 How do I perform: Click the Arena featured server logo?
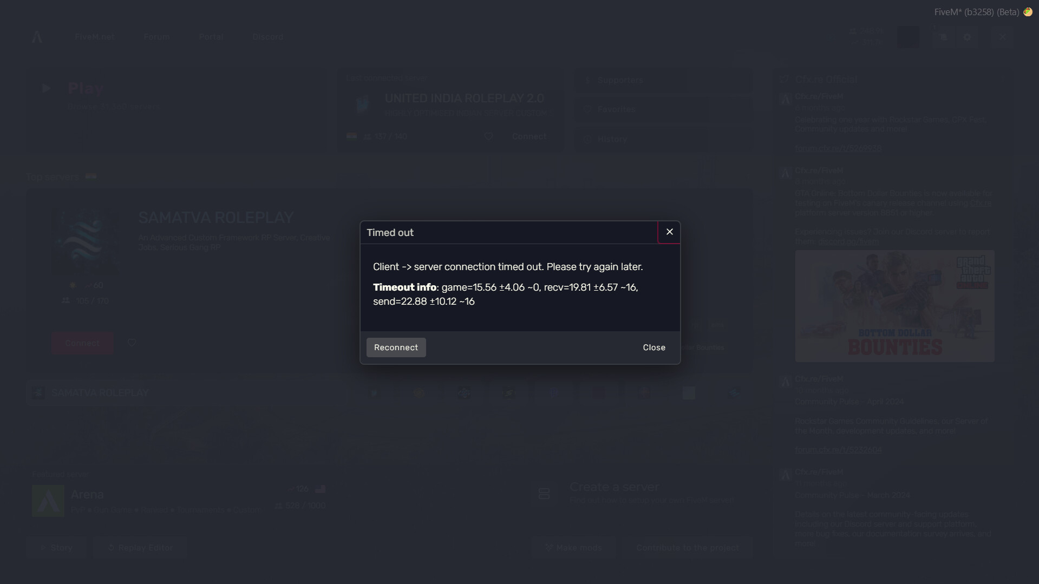pos(48,501)
